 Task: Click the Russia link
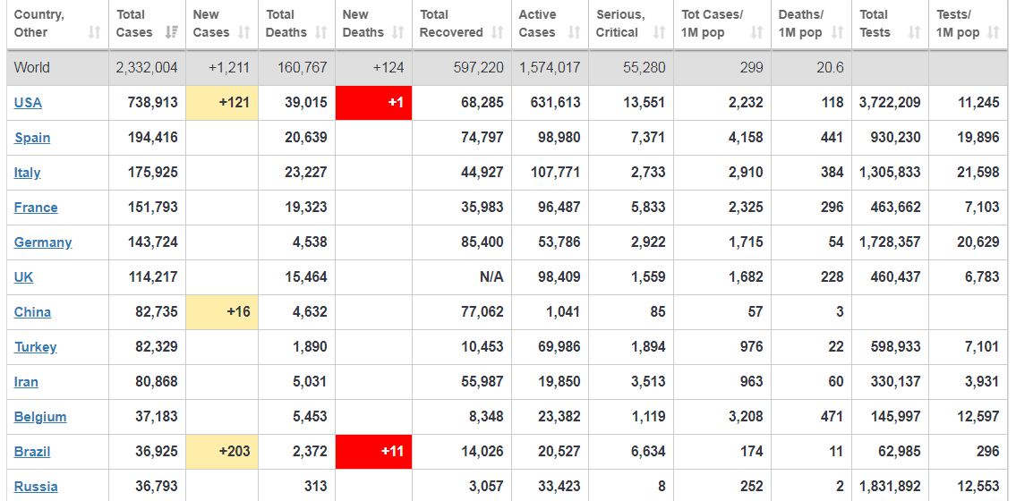(36, 487)
